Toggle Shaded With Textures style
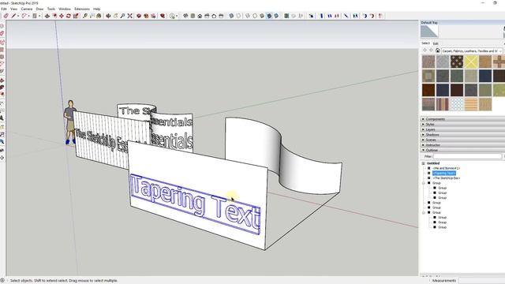The height and width of the screenshot is (284, 505). coord(269,16)
